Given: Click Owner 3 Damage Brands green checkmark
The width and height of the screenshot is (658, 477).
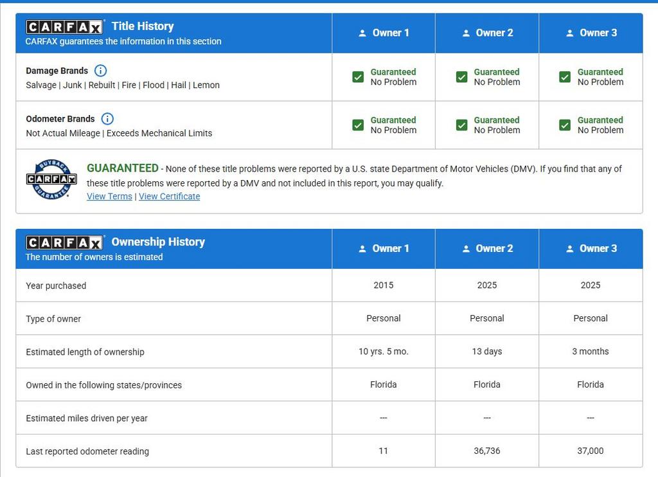Looking at the screenshot, I should [565, 77].
